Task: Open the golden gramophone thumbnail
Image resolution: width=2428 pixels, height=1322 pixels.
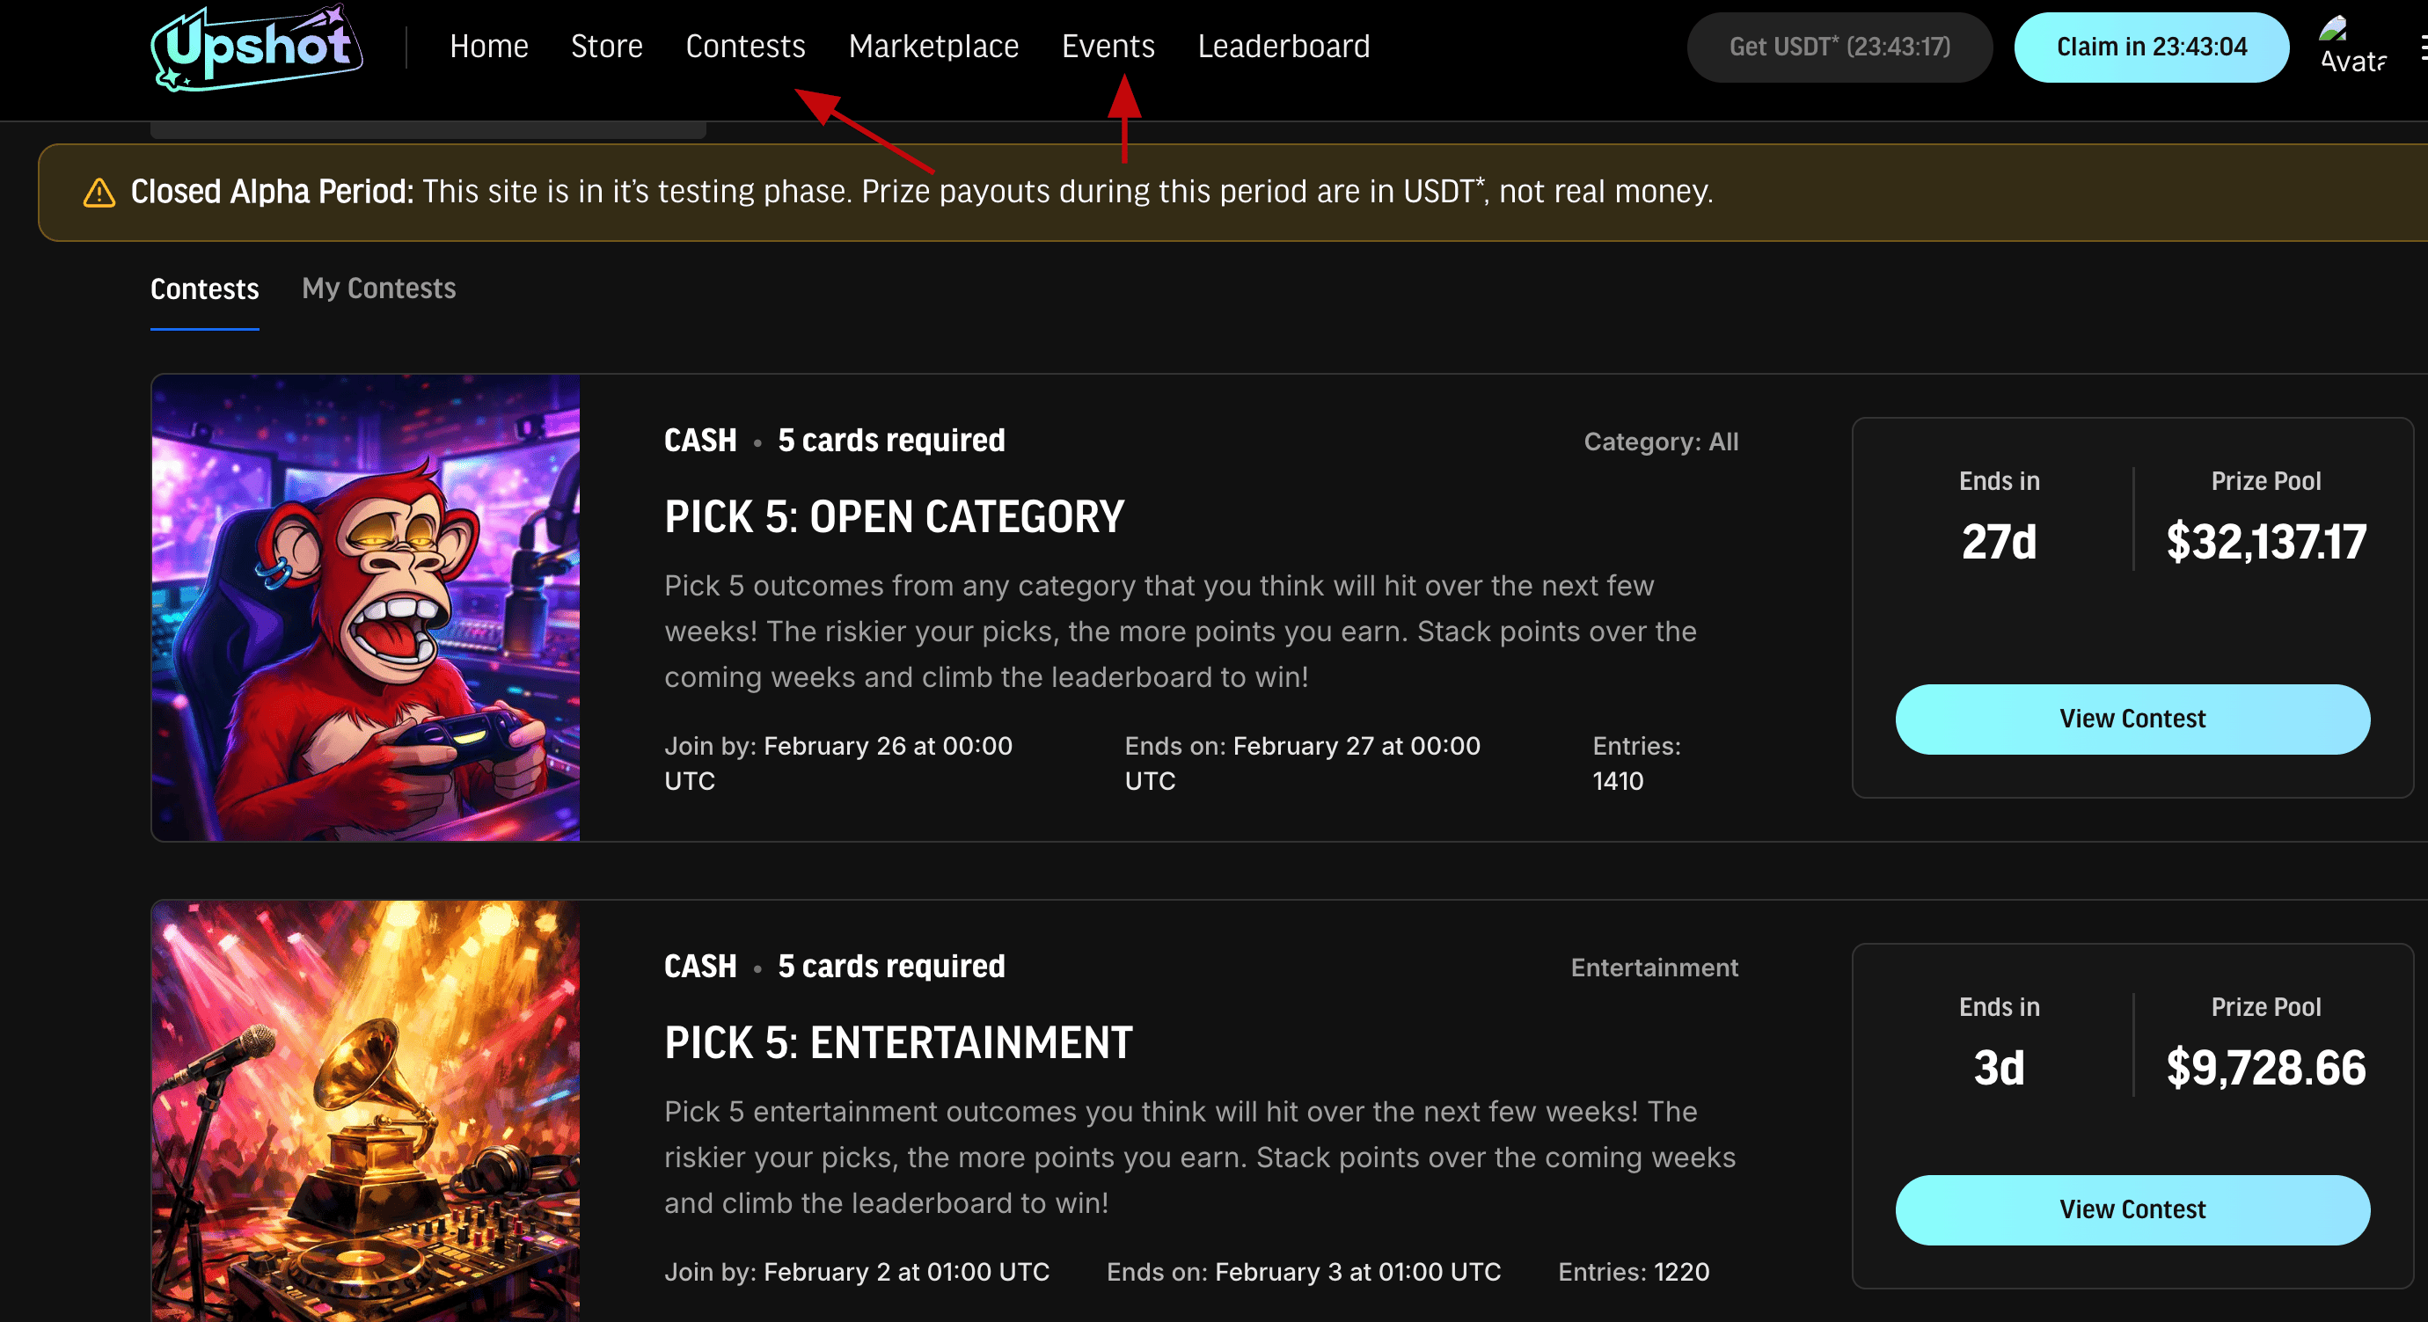Action: (366, 1112)
